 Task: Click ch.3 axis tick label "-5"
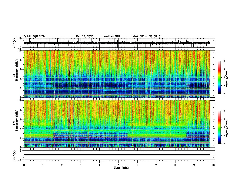(20, 160)
